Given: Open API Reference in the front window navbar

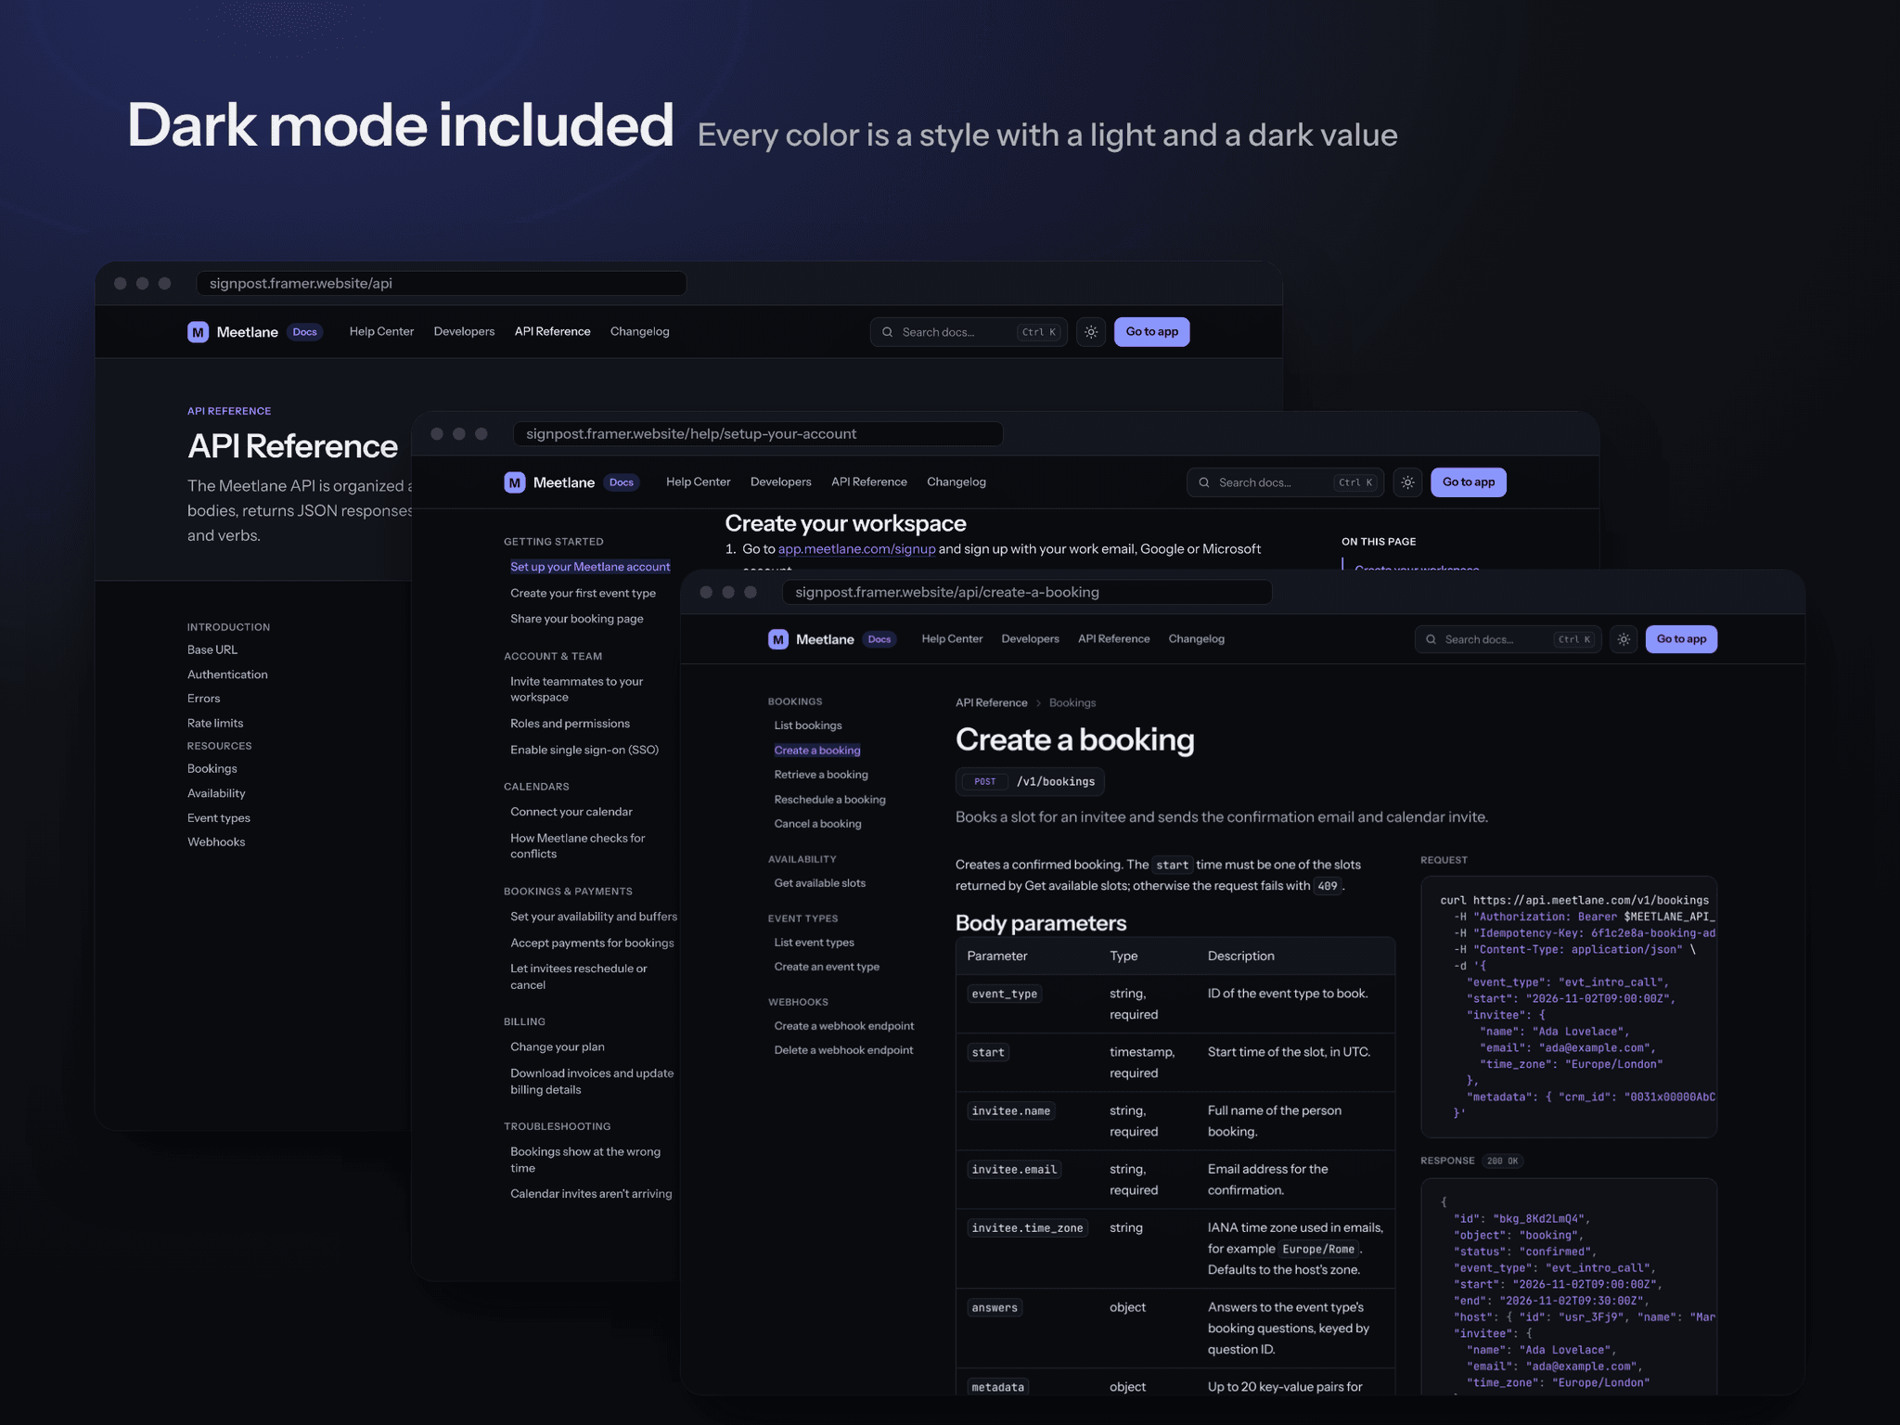Looking at the screenshot, I should [1113, 639].
